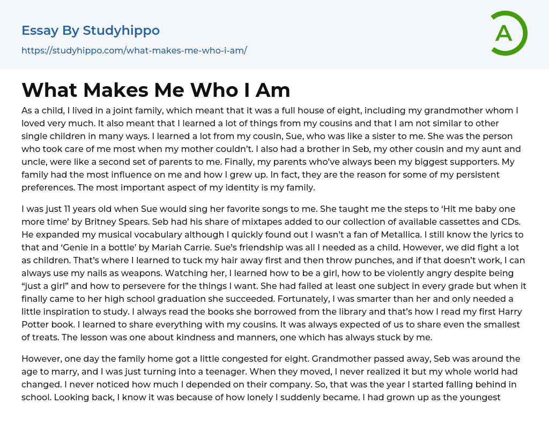
Task: Click the 'Essay By Studyhippo' header text
Action: [x=91, y=31]
